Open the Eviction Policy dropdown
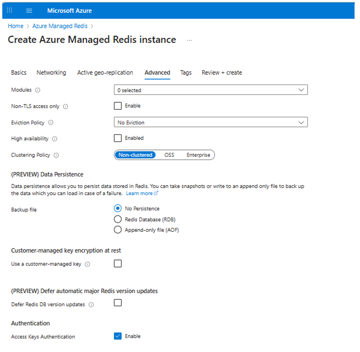 (x=210, y=122)
